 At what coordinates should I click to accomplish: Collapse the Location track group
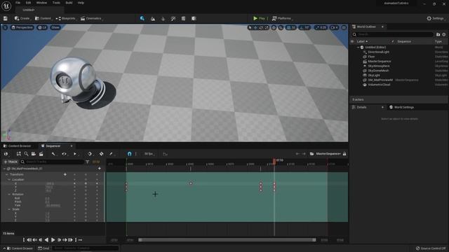tap(9, 180)
